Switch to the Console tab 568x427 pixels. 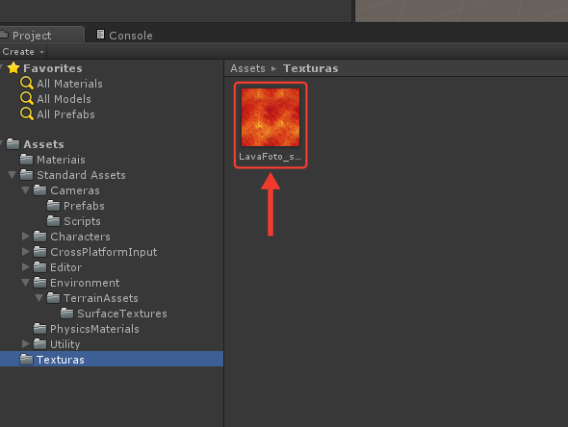coord(124,35)
